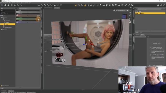This screenshot has height=93, width=166.
Task: Click the viewport orbit rotate control
Action: tap(130, 13)
